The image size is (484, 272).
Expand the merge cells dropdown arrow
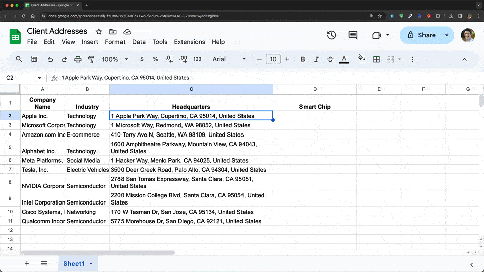point(400,59)
